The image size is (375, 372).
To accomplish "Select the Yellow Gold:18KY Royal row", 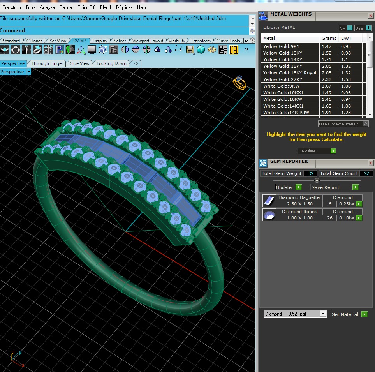I will pos(313,73).
